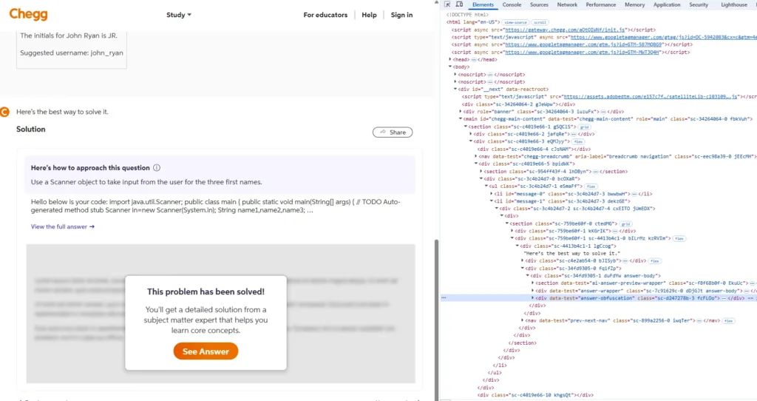
Task: Open the GTM-587MQBG9 script URL
Action: 584,44
